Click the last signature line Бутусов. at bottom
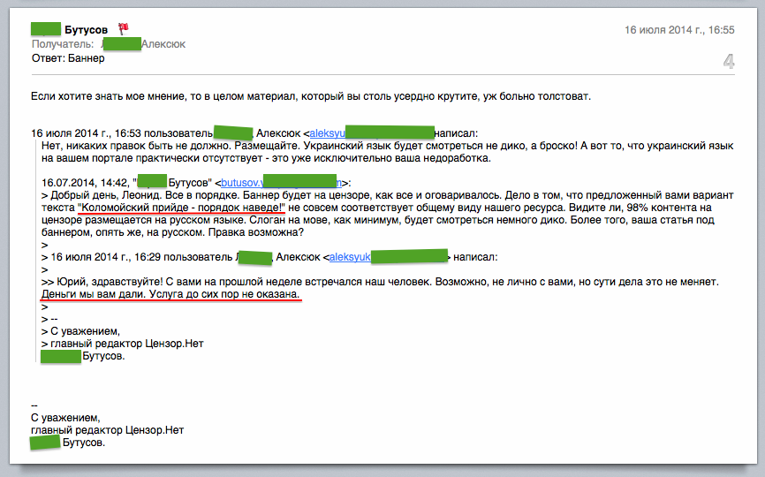 (x=84, y=443)
